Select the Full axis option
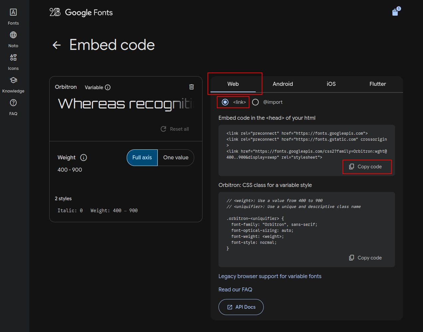423x332 pixels. coord(142,158)
